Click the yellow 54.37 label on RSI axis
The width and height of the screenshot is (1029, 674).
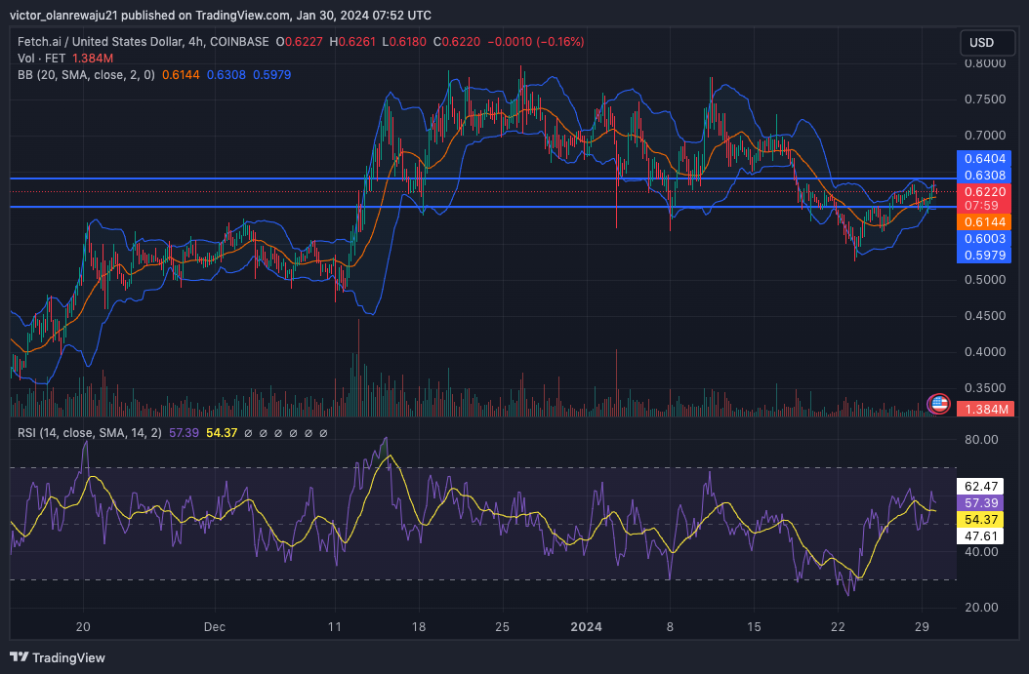tap(980, 519)
